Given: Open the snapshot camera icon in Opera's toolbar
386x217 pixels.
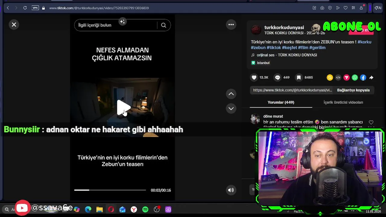Looking at the screenshot, I should tap(322, 8).
